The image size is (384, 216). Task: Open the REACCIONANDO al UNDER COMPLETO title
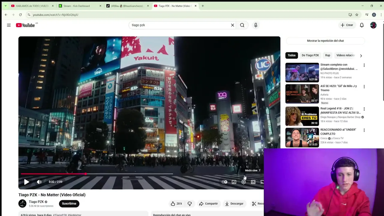338,132
